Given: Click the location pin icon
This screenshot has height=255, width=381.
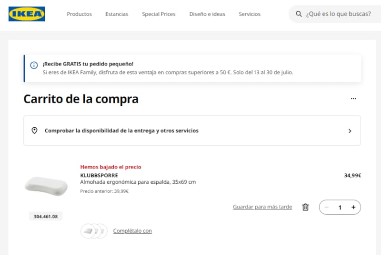Looking at the screenshot, I should click(34, 131).
